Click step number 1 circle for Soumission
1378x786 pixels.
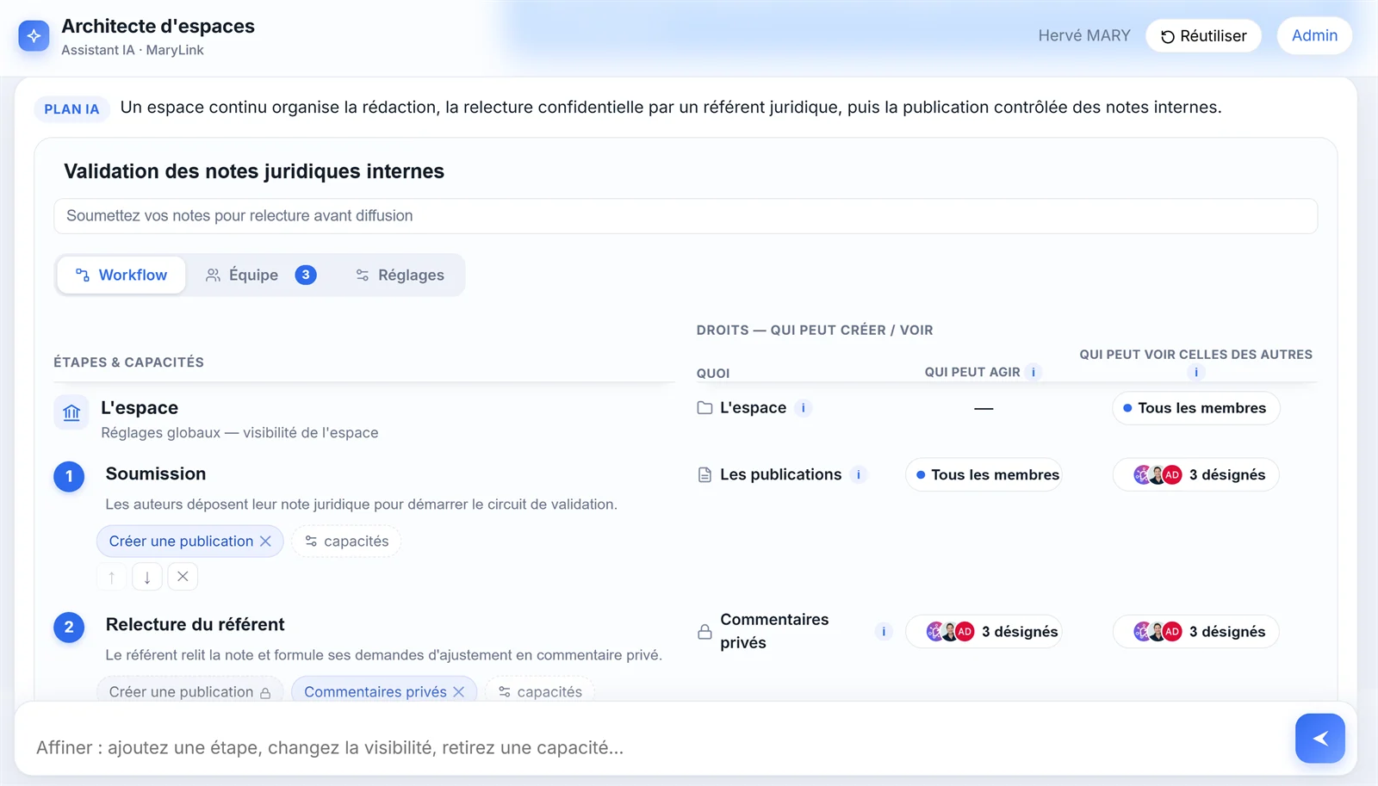pos(69,476)
